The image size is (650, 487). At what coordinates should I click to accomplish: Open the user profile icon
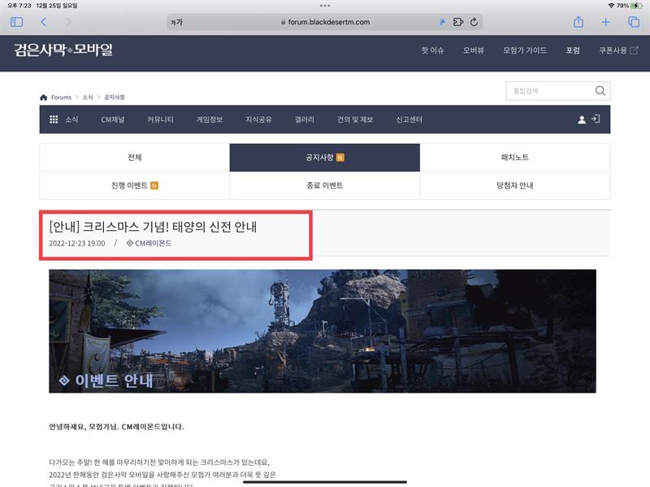coord(582,120)
